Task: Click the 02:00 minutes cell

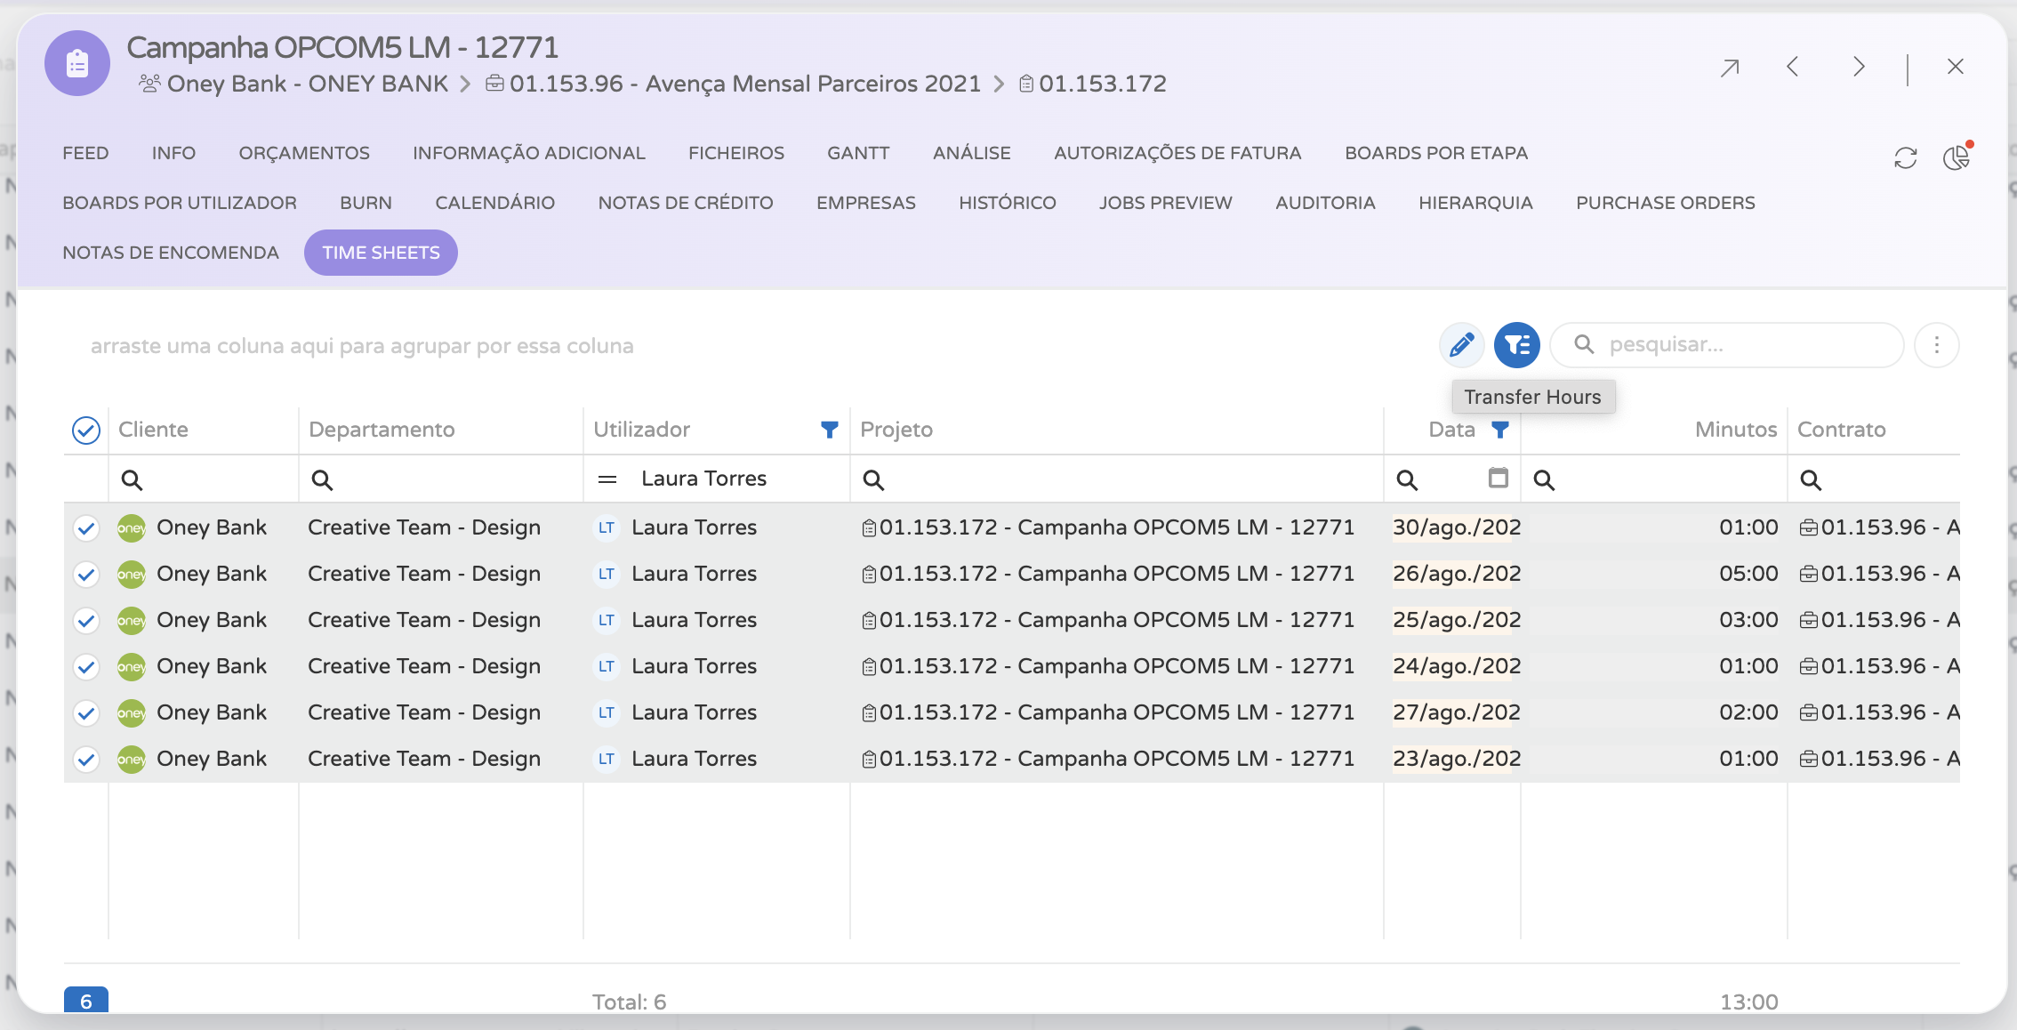Action: pos(1654,713)
